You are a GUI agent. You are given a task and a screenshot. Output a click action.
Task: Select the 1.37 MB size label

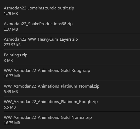(x=11, y=29)
